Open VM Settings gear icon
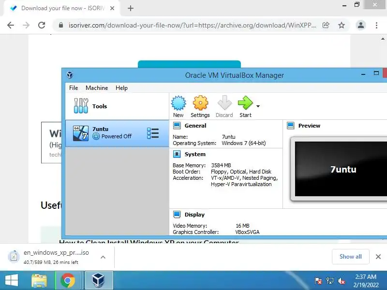The width and height of the screenshot is (387, 290). pyautogui.click(x=200, y=103)
